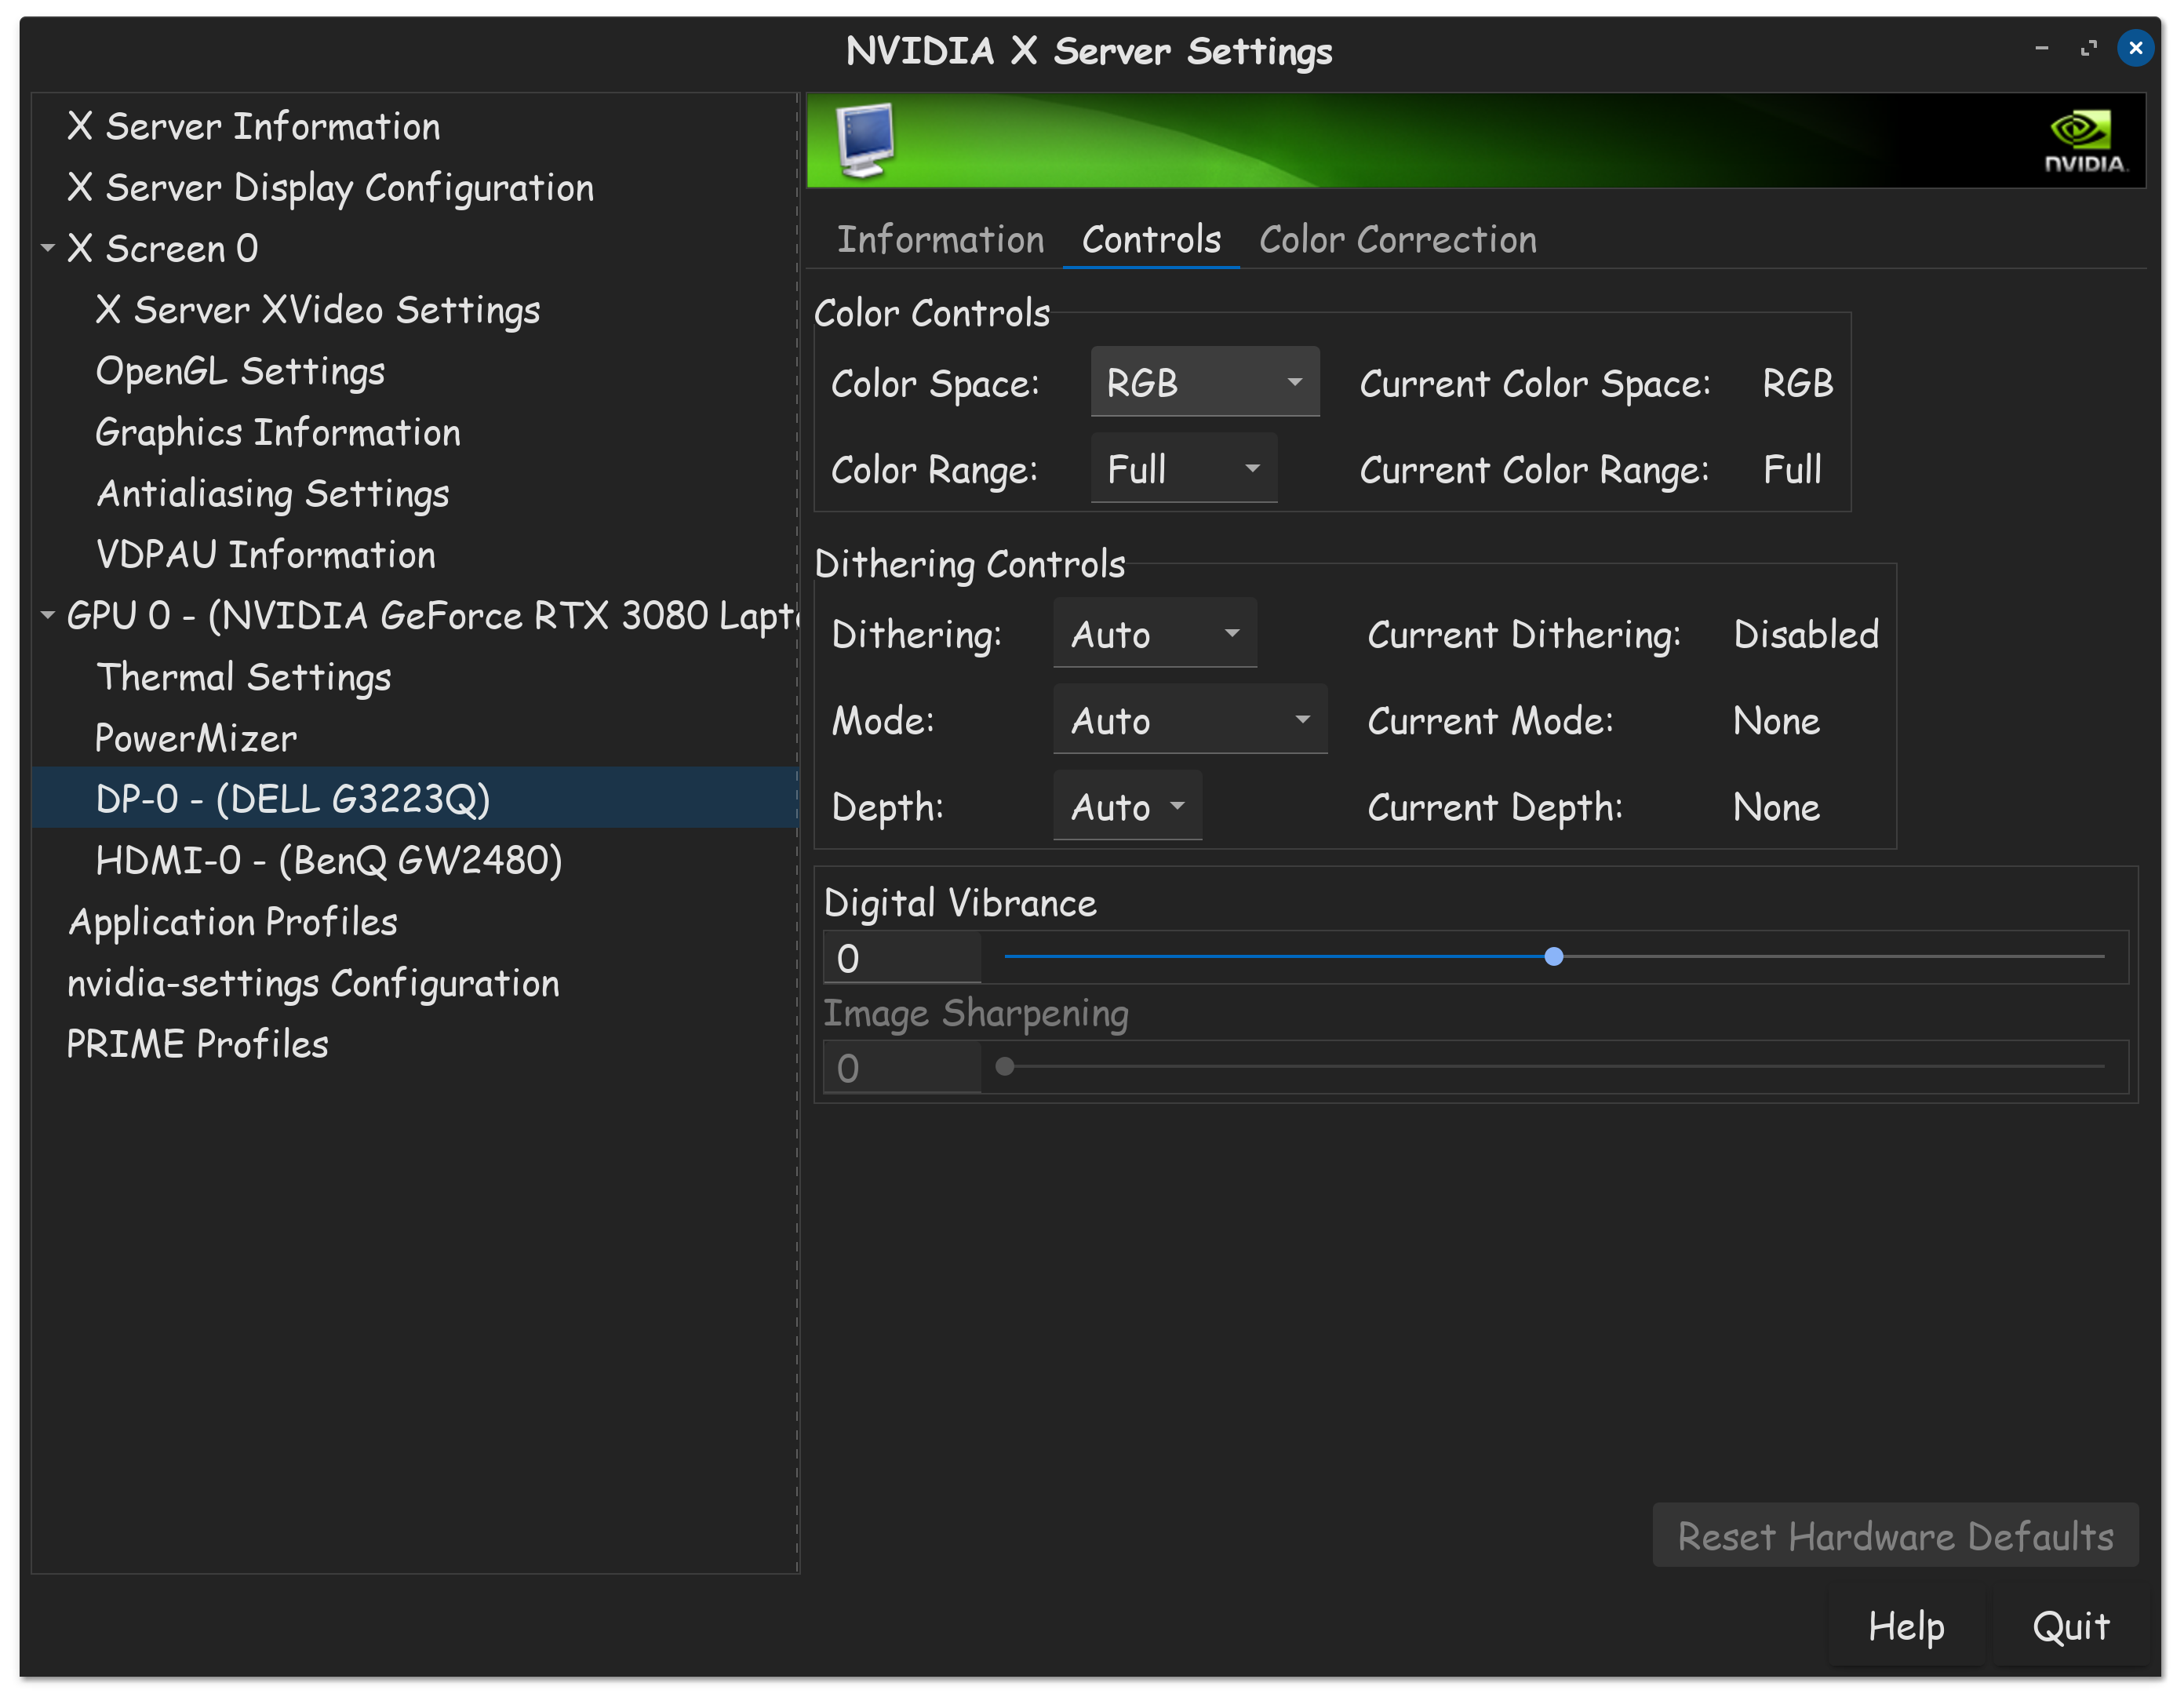Open the Color Range dropdown

[x=1183, y=468]
